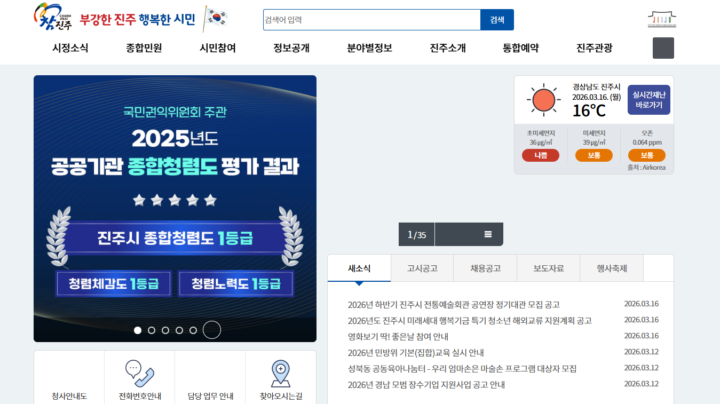
Task: Open the 진주소개 menu
Action: pyautogui.click(x=448, y=48)
